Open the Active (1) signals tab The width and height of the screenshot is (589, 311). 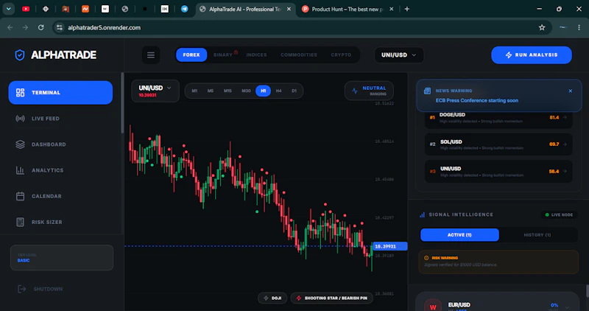[459, 234]
